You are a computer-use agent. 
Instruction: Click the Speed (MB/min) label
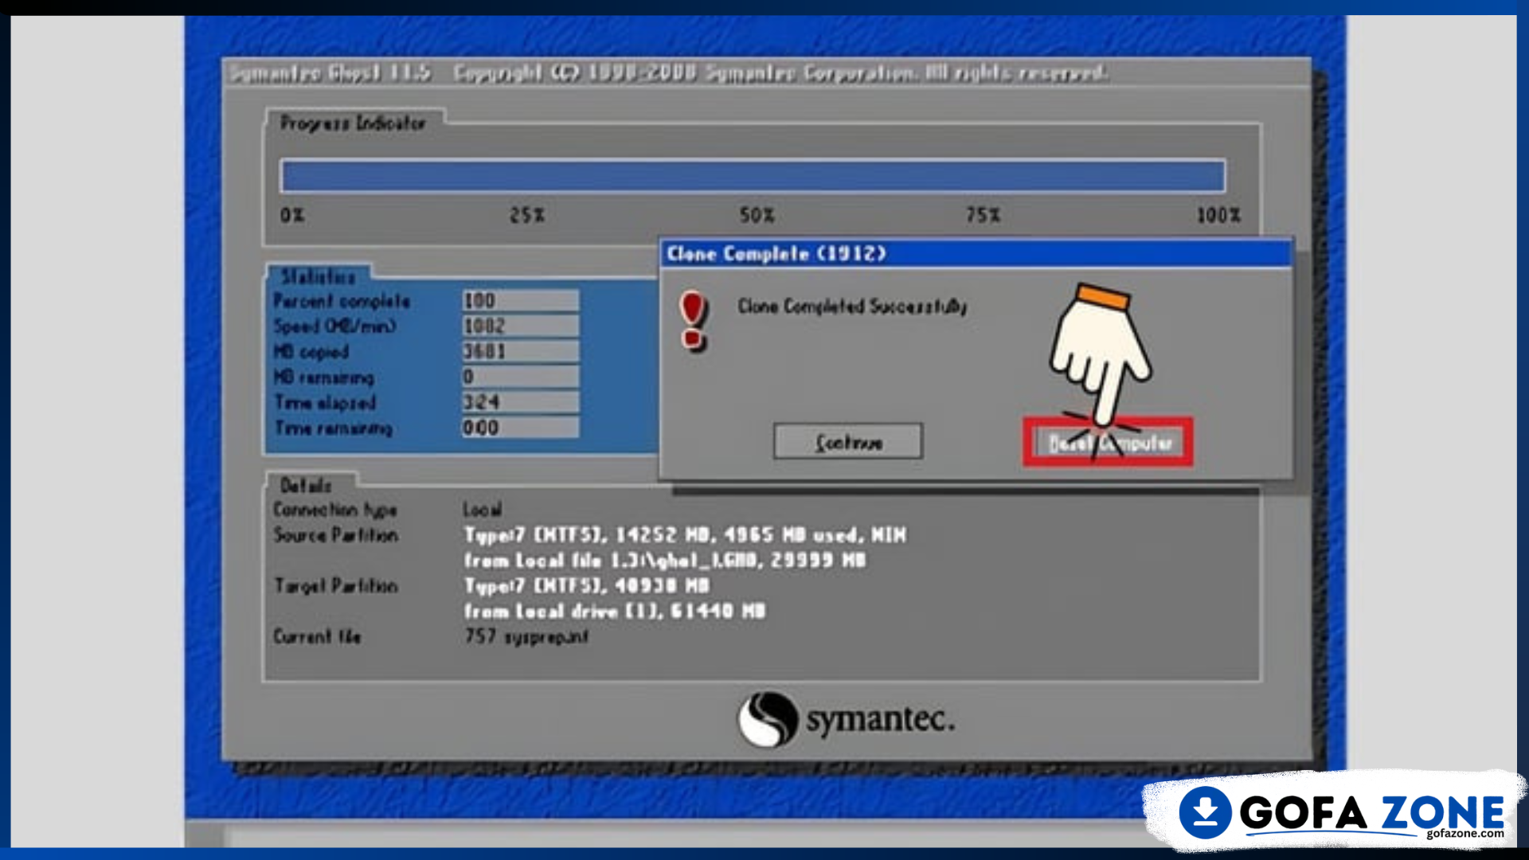point(334,326)
